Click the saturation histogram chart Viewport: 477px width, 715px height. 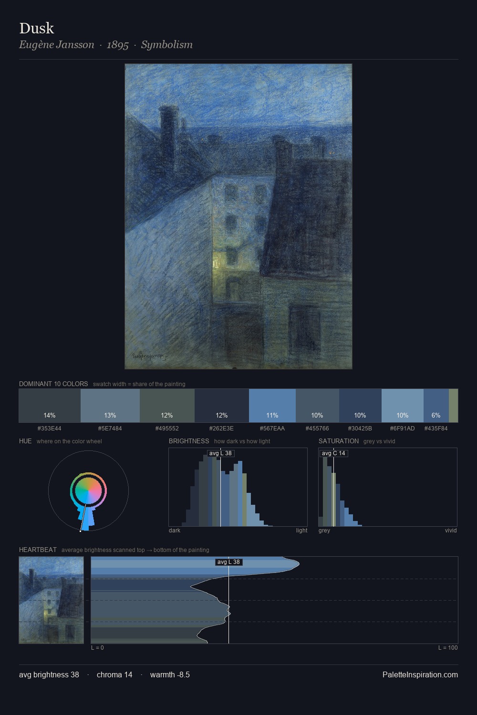pyautogui.click(x=388, y=487)
